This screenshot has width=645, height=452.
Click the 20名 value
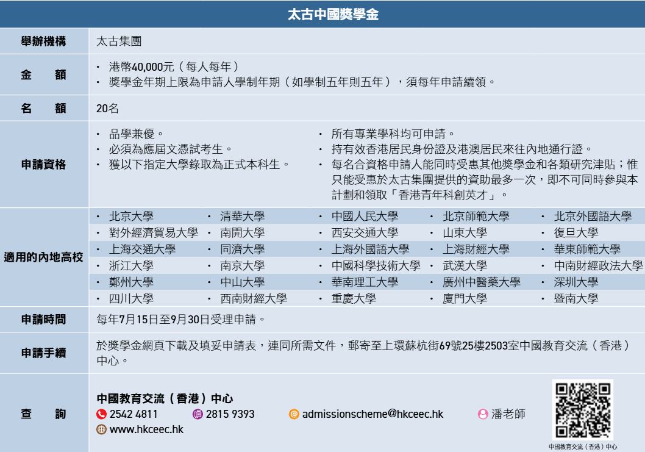tap(108, 108)
